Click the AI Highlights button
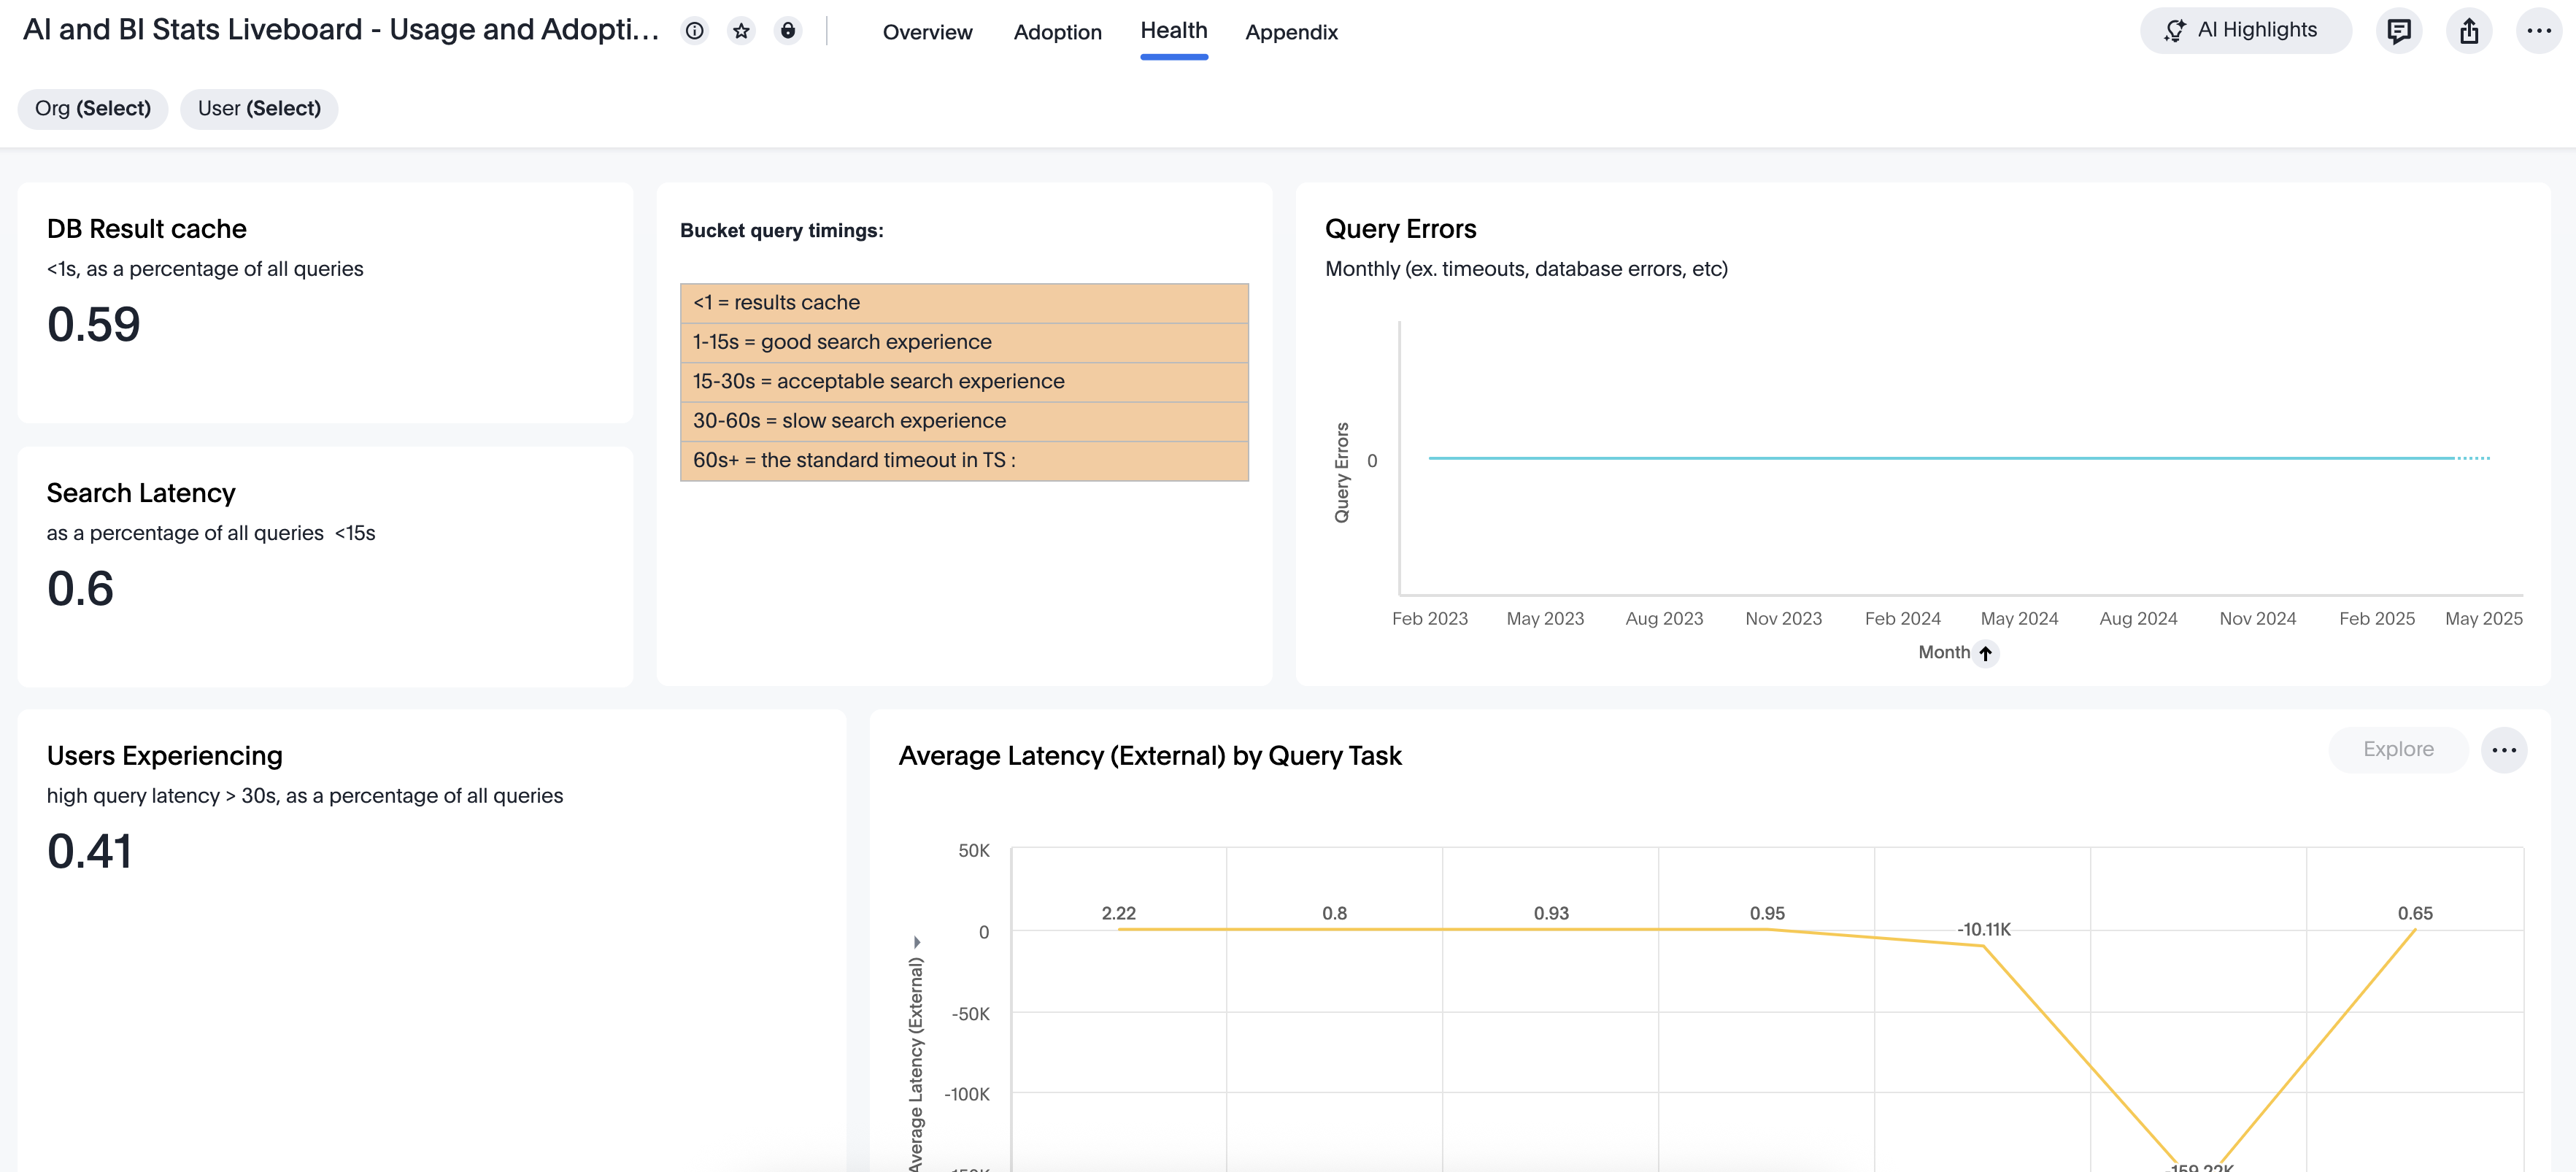Viewport: 2576px width, 1172px height. (2245, 30)
